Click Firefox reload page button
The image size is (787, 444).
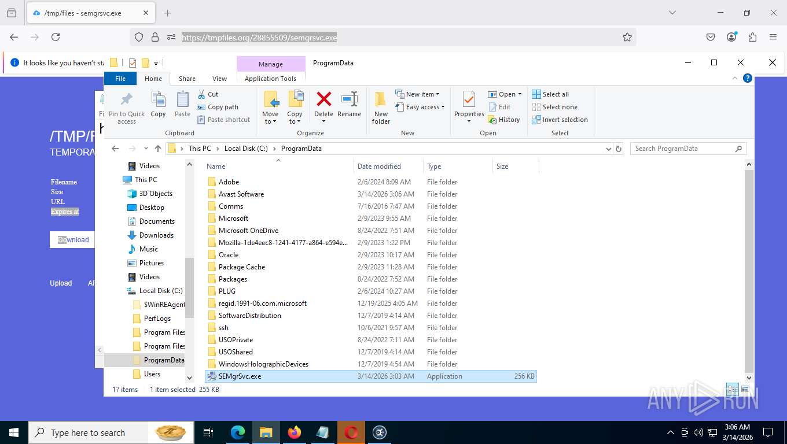[56, 37]
